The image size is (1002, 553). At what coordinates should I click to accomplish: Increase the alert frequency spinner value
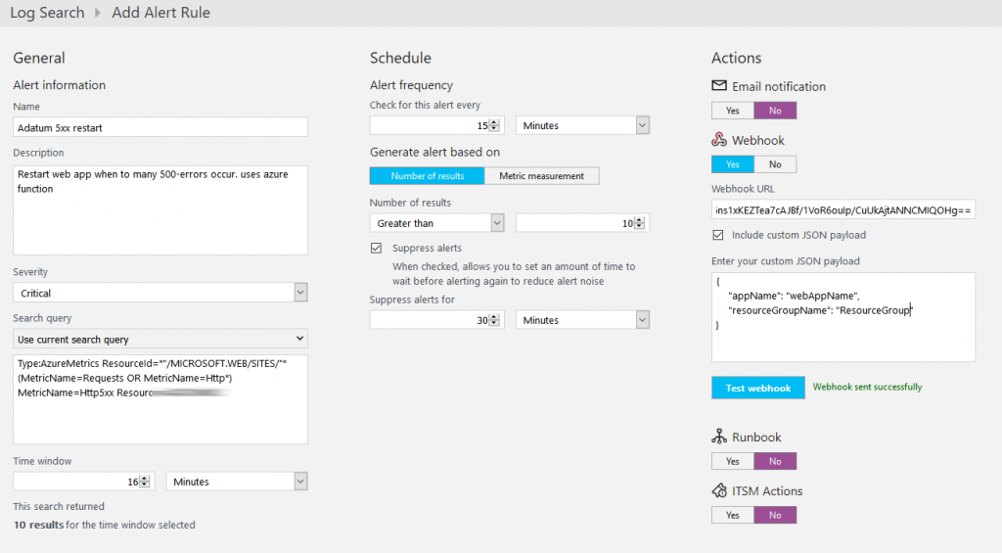coord(494,122)
